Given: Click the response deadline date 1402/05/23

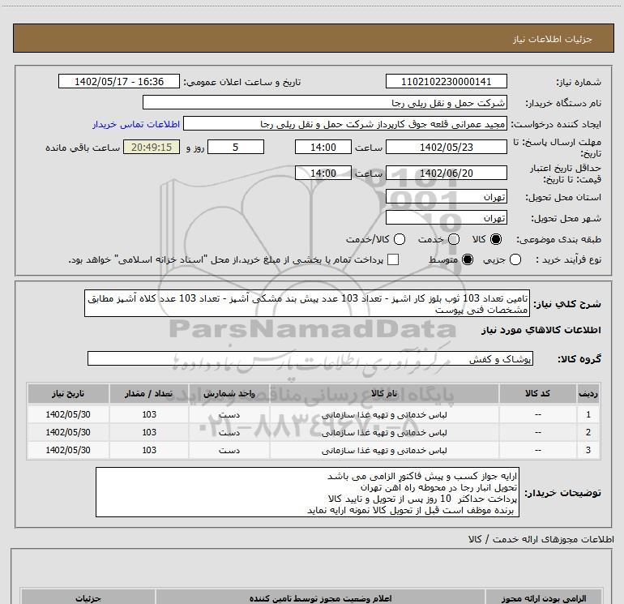Looking at the screenshot, I should [x=446, y=147].
